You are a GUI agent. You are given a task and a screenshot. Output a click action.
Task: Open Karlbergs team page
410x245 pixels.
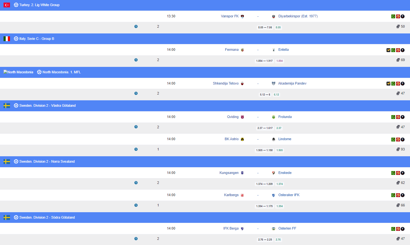232,195
